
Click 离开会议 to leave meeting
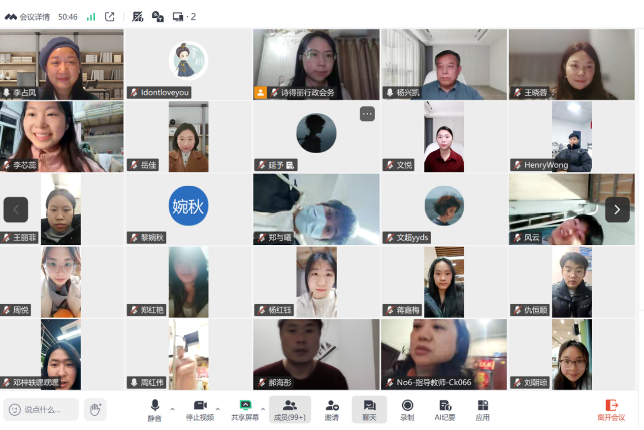point(611,409)
